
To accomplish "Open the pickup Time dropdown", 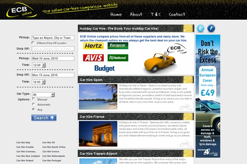I will coord(39,65).
